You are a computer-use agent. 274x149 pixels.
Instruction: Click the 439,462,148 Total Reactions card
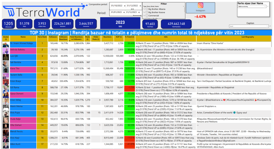click(x=176, y=24)
